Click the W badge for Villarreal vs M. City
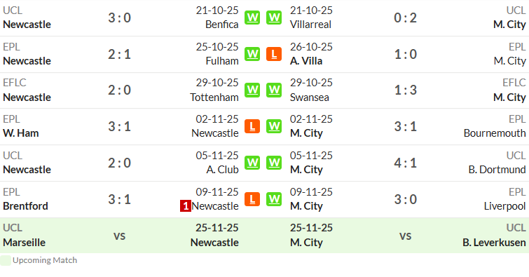This screenshot has width=529, height=277. 274,18
